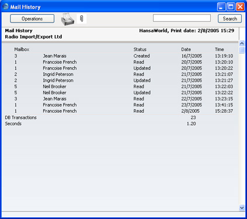The width and height of the screenshot is (247, 219).
Task: Click time 13:22:03
Action: click(x=224, y=86)
